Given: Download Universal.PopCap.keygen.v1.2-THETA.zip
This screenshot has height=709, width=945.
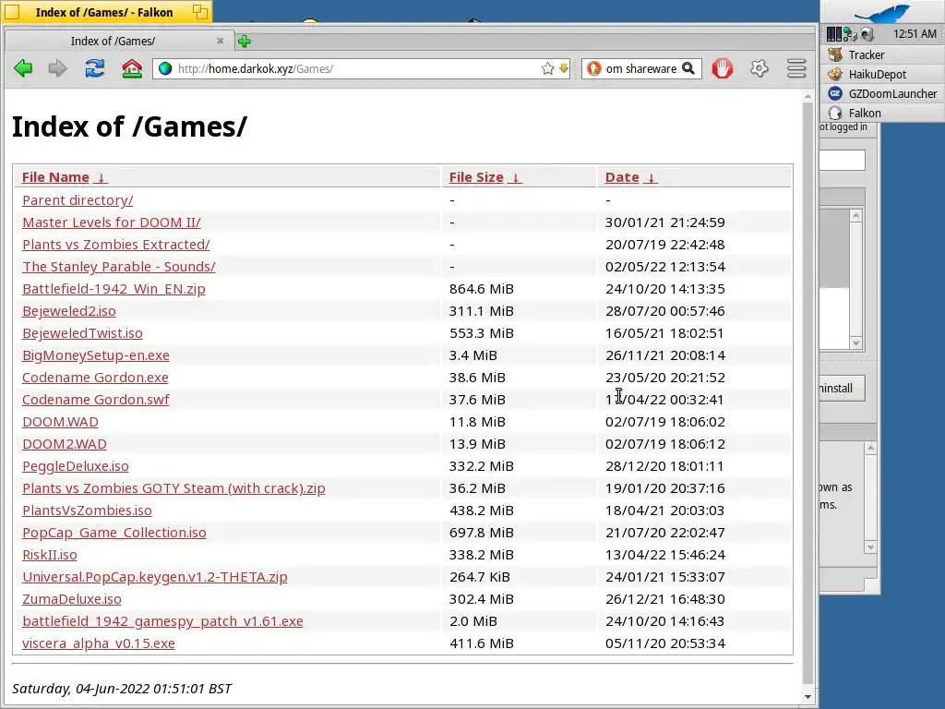Looking at the screenshot, I should 155,577.
